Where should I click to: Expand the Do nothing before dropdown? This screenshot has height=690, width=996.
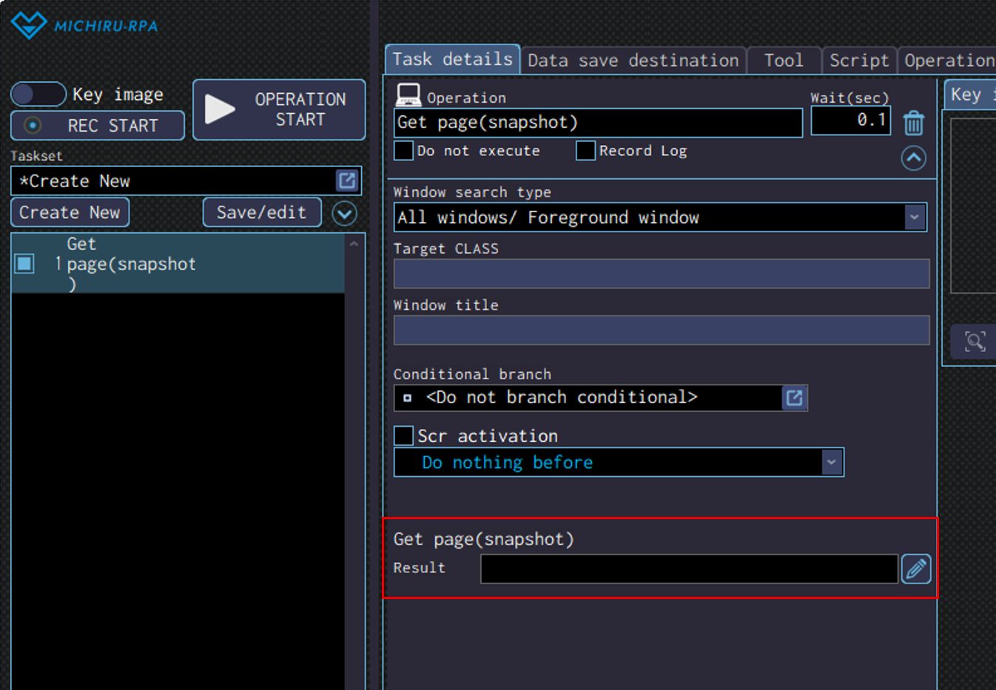(x=832, y=462)
